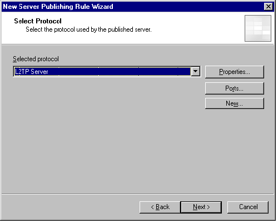Click the highlighted L2TP Server text
Viewport: 278px width, 223px height.
coord(32,72)
